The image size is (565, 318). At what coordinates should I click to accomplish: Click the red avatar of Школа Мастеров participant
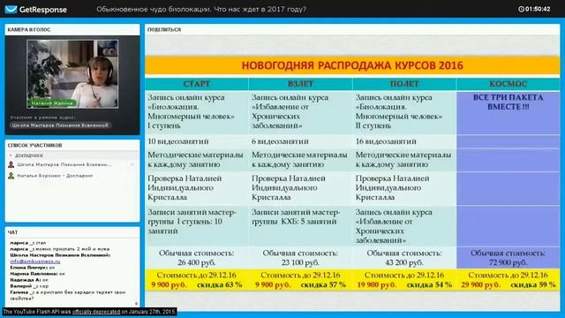tap(11, 164)
